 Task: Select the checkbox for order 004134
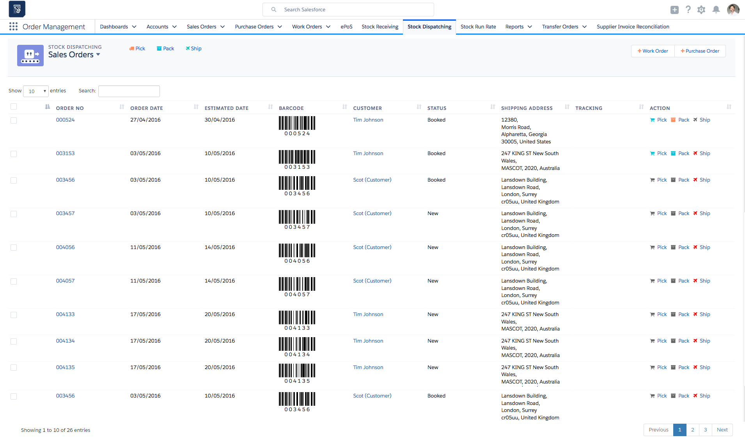coord(14,341)
